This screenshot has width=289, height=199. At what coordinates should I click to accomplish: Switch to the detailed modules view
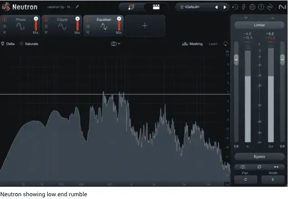156,7
